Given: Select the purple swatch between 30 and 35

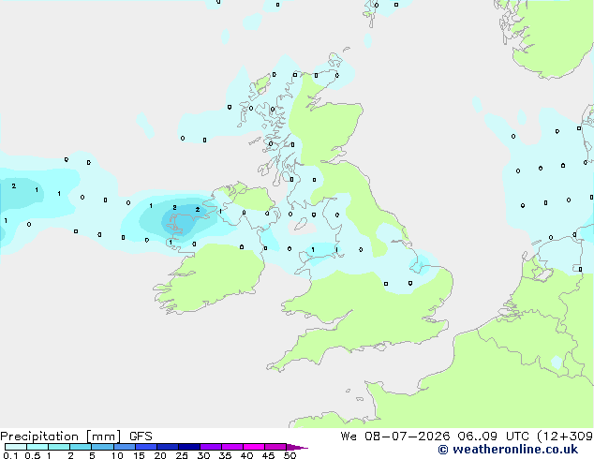Looking at the screenshot, I should coord(210,447).
